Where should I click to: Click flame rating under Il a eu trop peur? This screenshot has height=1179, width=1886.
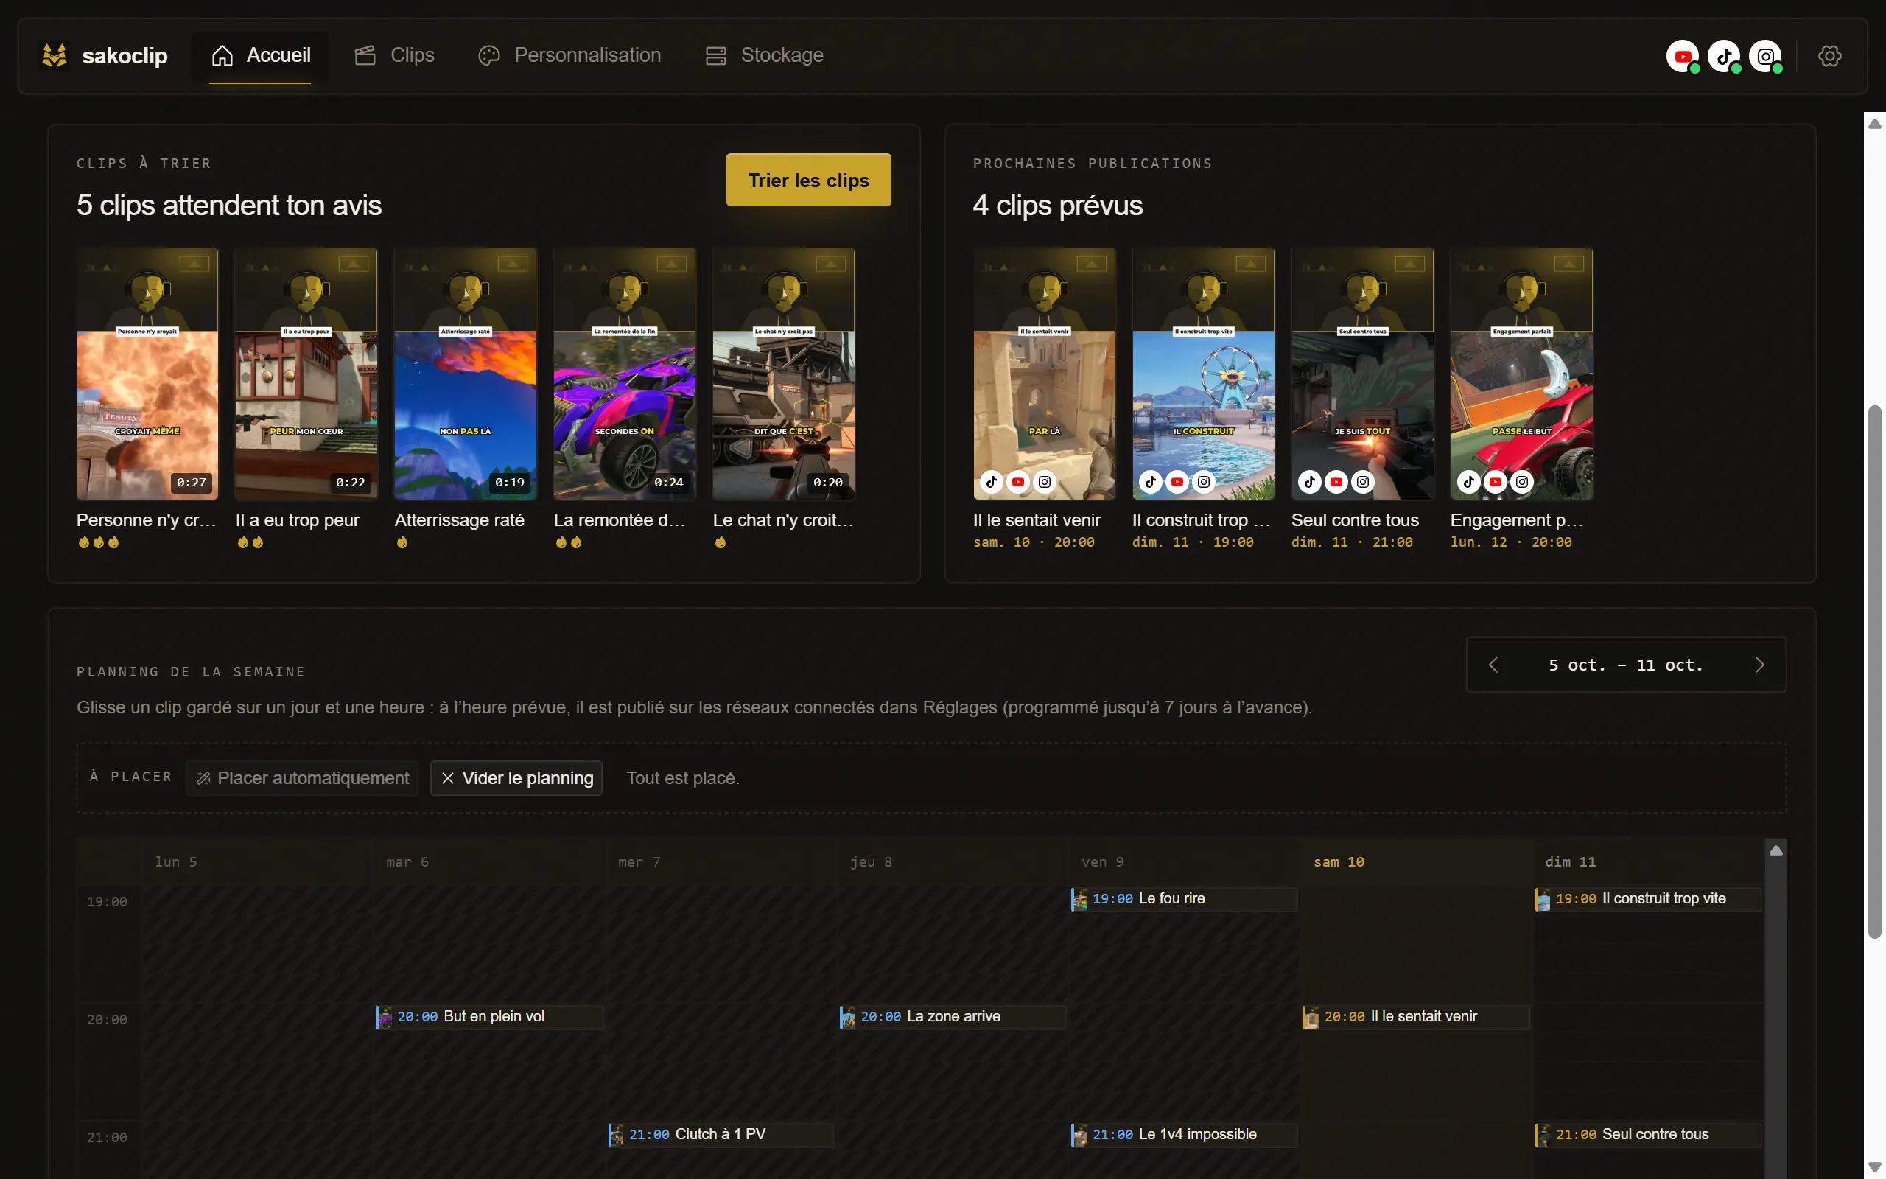pyautogui.click(x=250, y=542)
